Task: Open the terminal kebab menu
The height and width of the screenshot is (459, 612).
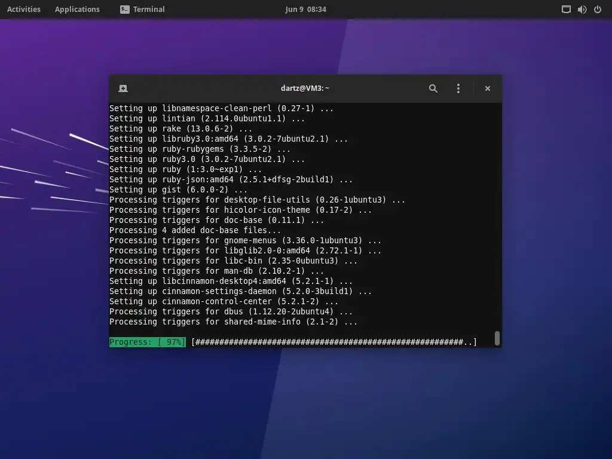Action: [x=458, y=88]
